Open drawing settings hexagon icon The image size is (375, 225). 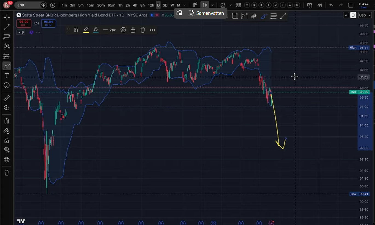tap(123, 30)
